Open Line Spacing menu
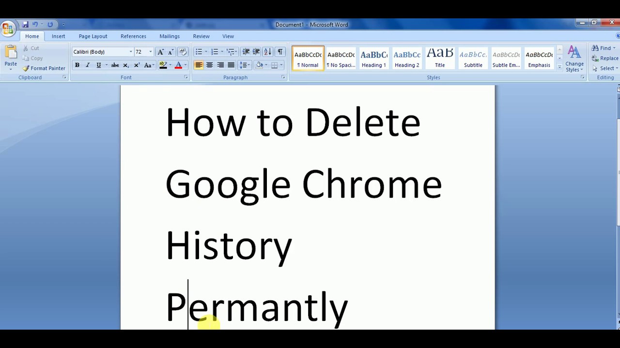 [x=245, y=65]
